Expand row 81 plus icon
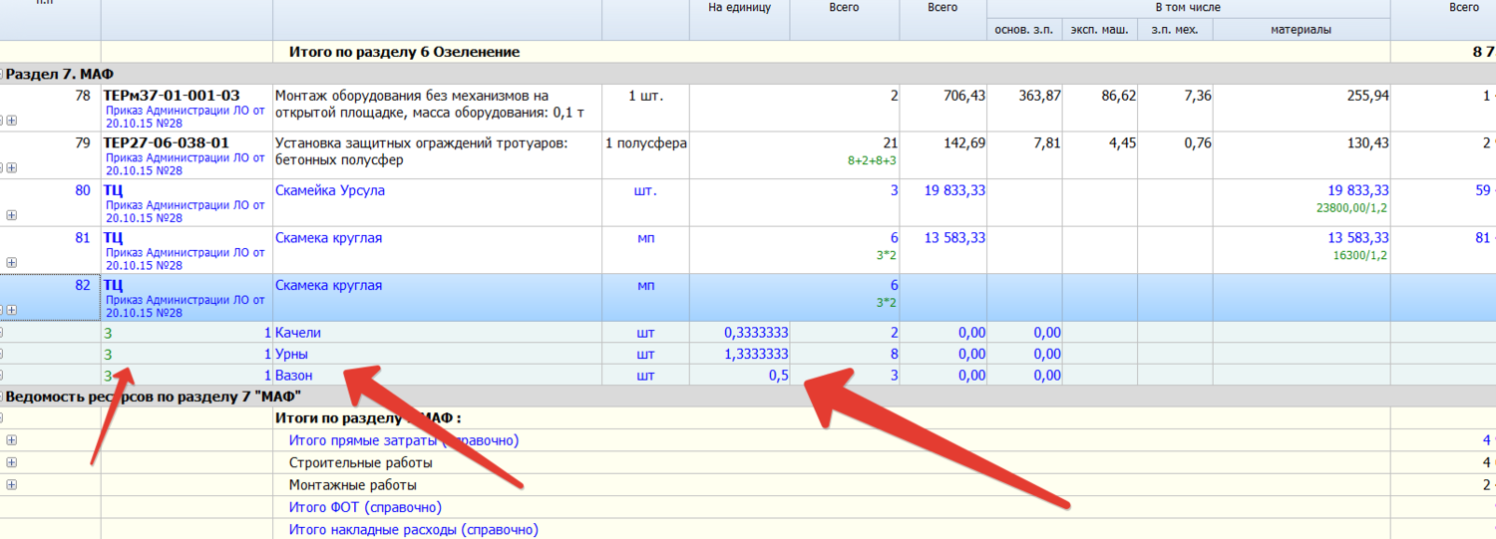Viewport: 1496px width, 539px height. [12, 263]
